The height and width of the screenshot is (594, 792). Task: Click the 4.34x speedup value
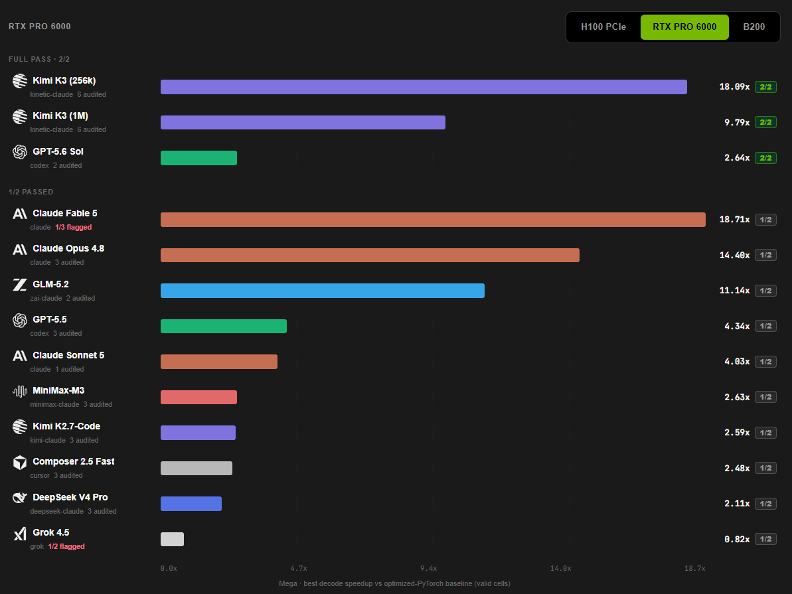[x=737, y=327]
